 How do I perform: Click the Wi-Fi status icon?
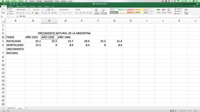(x=178, y=1)
